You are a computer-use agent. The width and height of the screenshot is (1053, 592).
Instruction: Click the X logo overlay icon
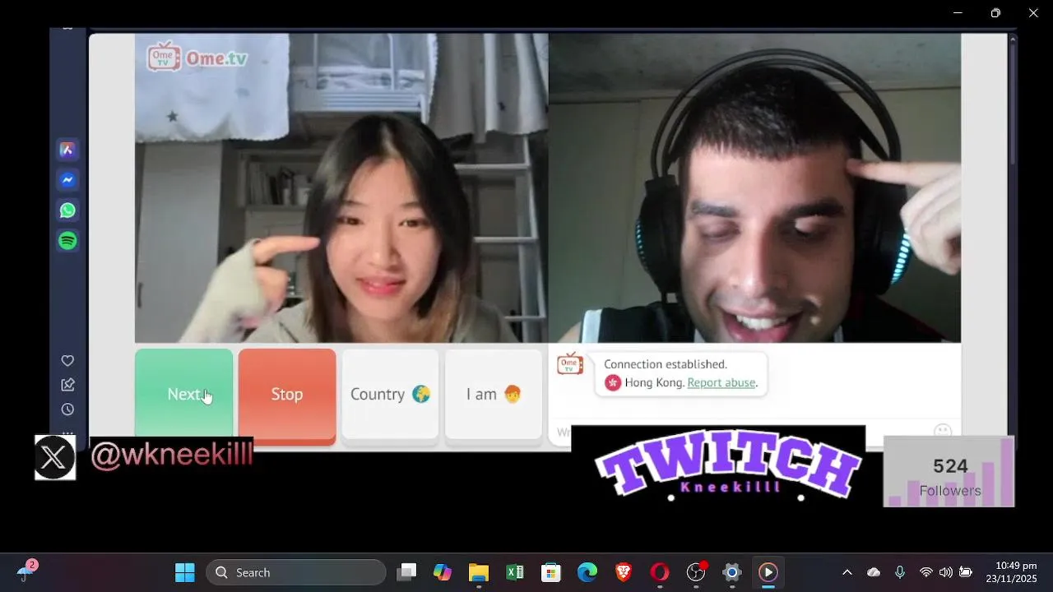click(x=55, y=457)
